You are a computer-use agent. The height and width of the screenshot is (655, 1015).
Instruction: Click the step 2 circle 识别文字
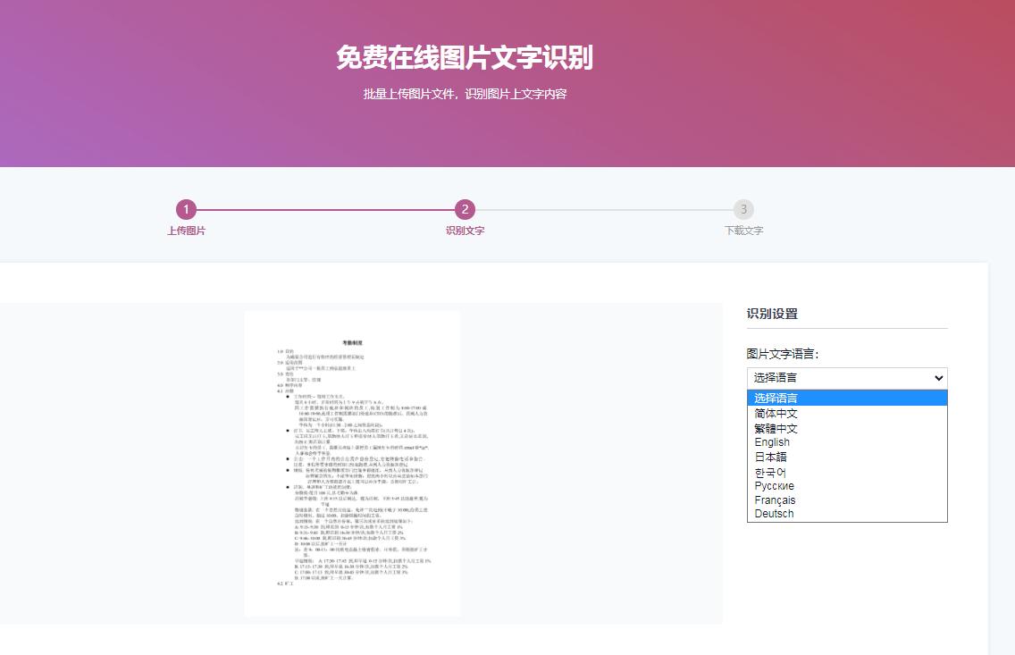465,210
